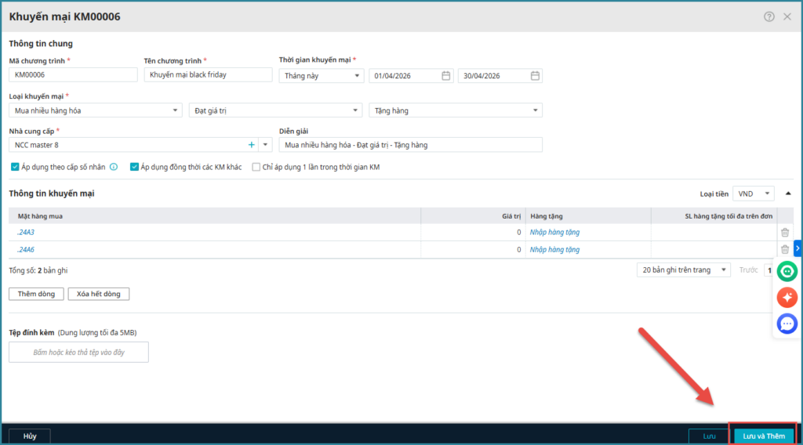Toggle Áp dụng theo cấp số nhân checkbox

coord(15,167)
